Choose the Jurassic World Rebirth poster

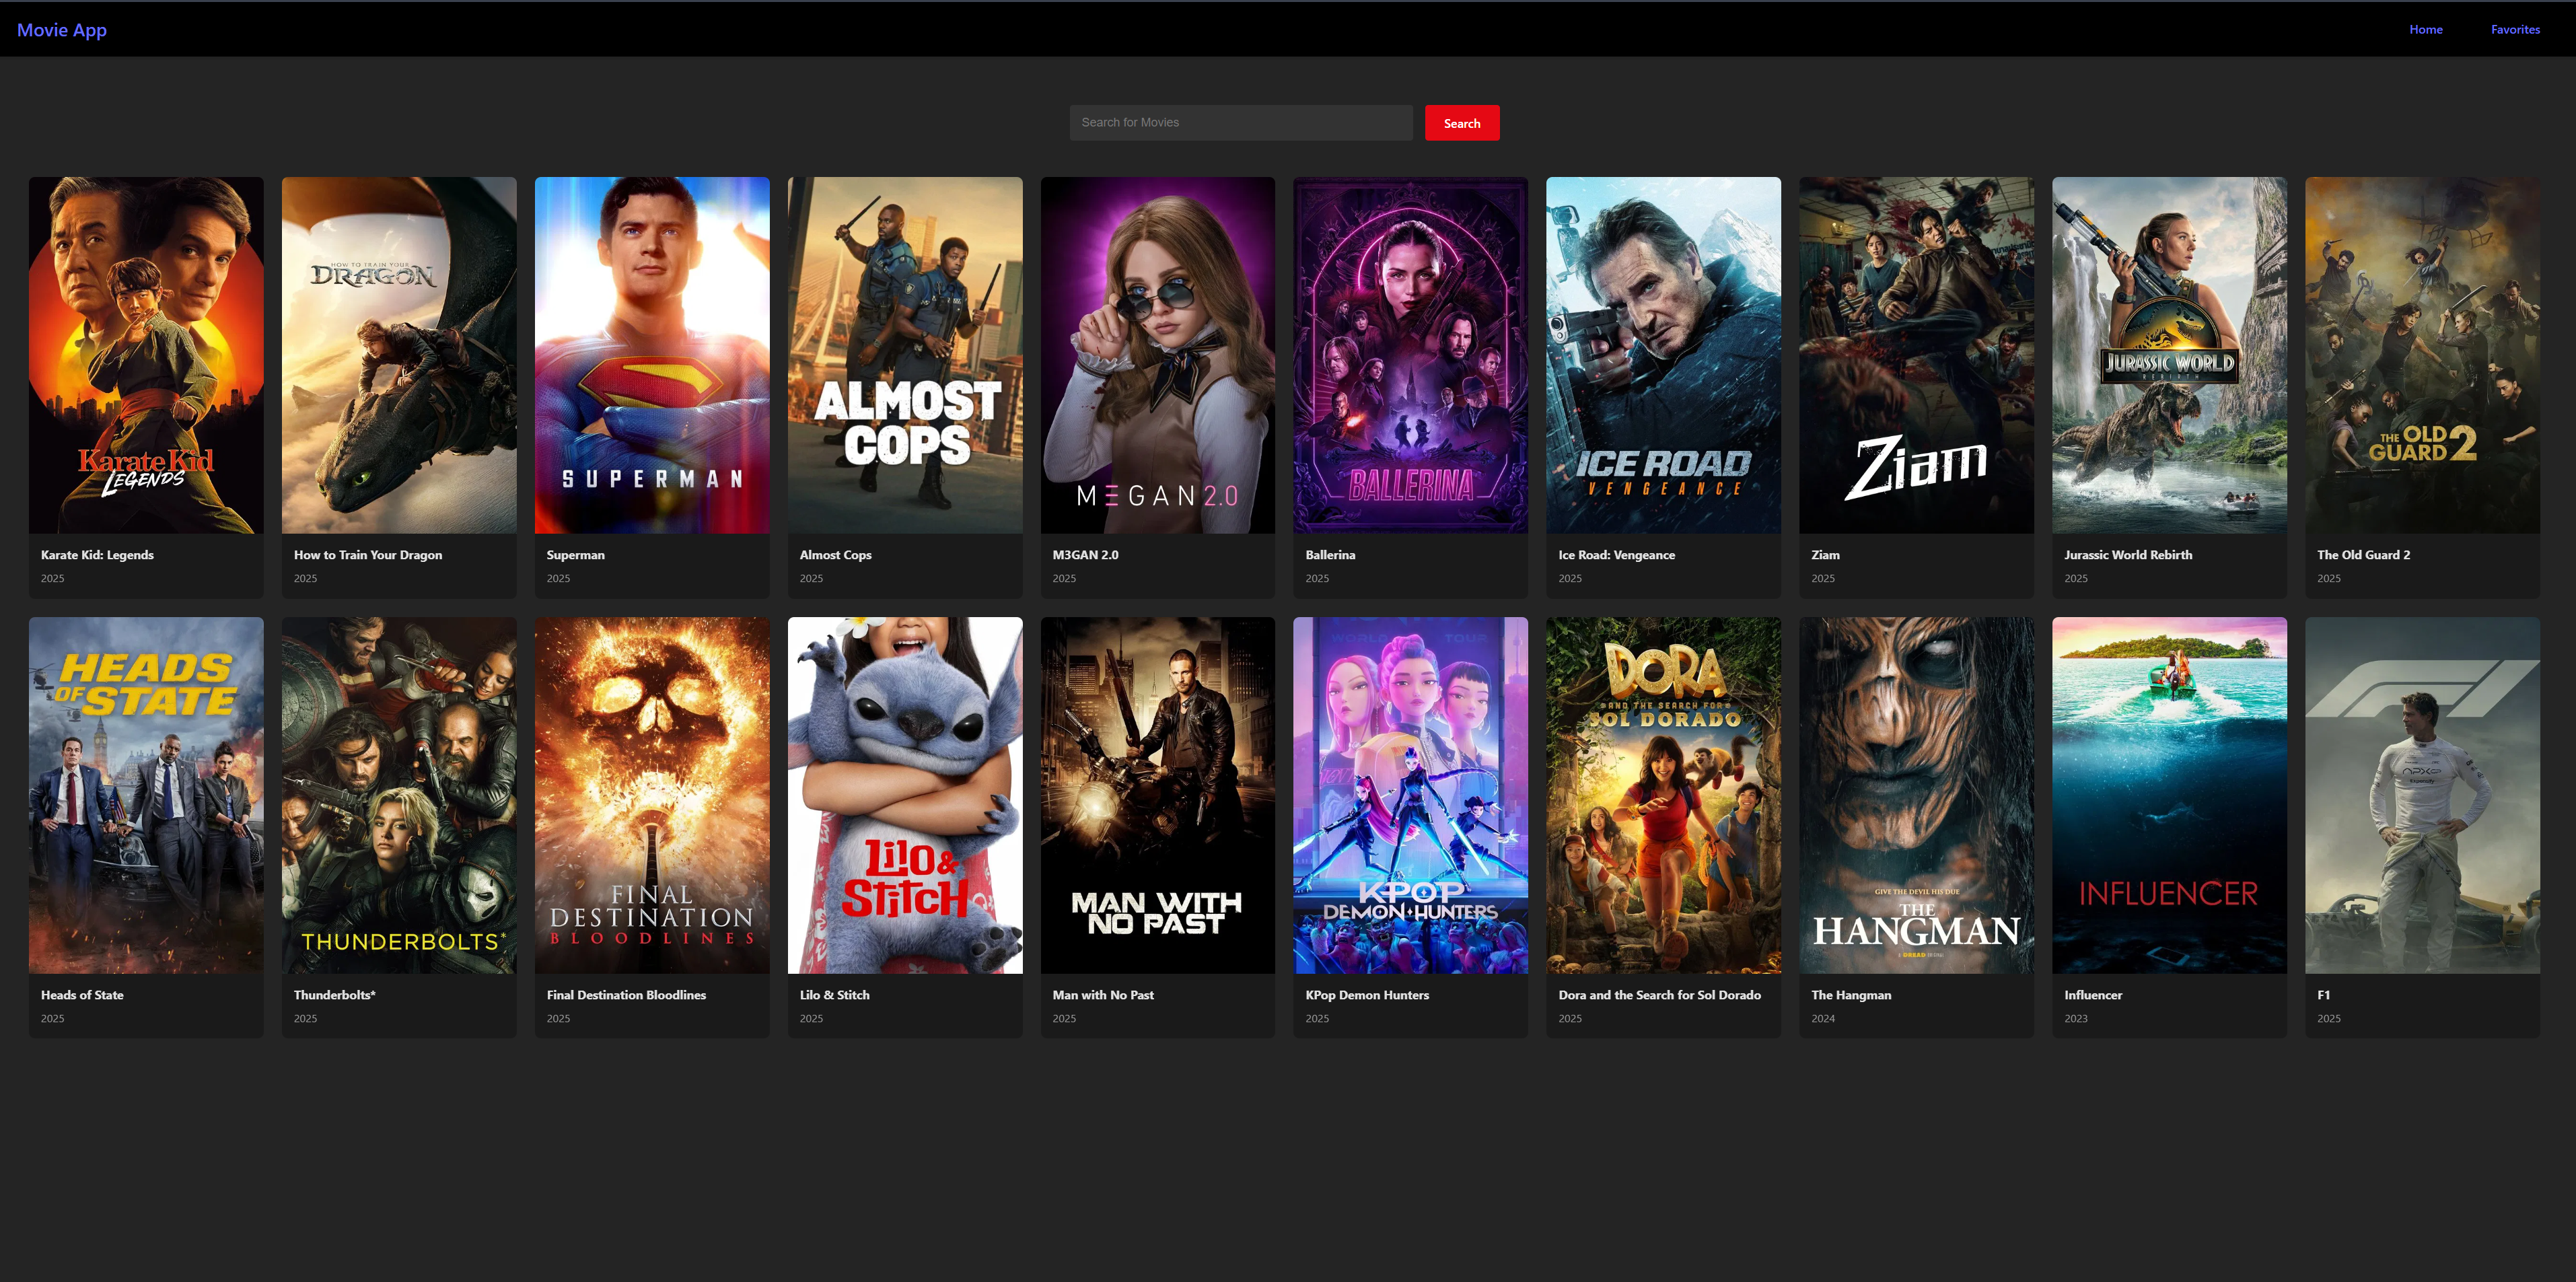(x=2169, y=355)
